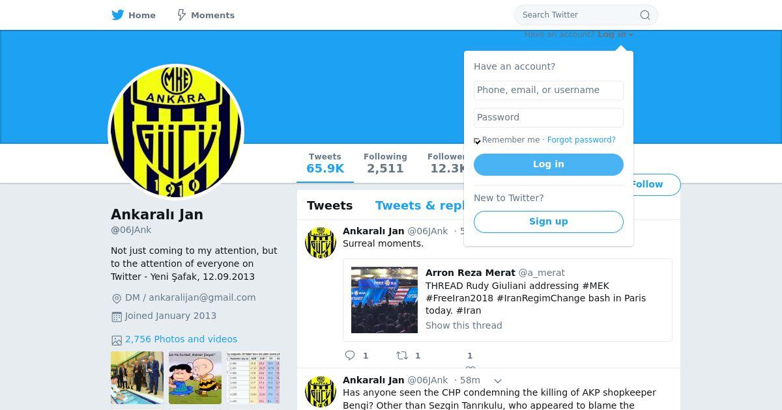Click the Sign up button
The height and width of the screenshot is (410, 782).
click(549, 222)
